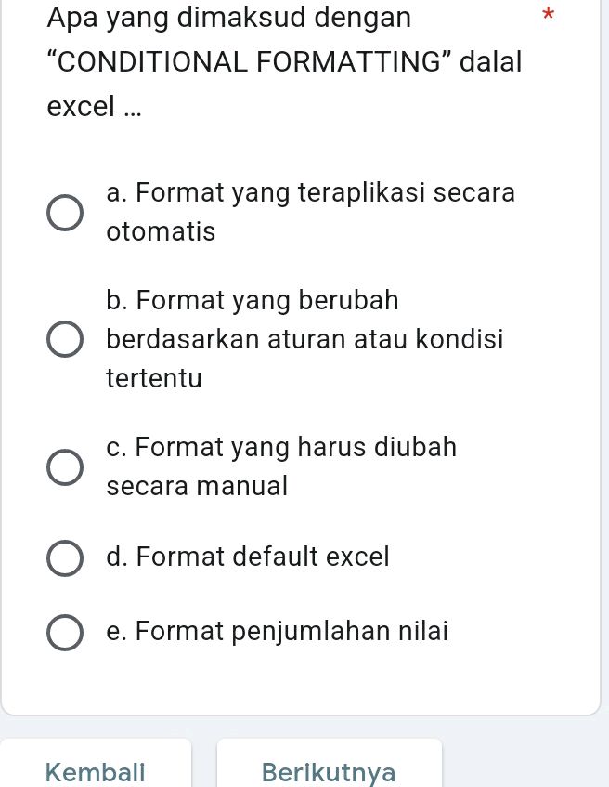
Task: Click the label text of answer d
Action: pos(248,557)
